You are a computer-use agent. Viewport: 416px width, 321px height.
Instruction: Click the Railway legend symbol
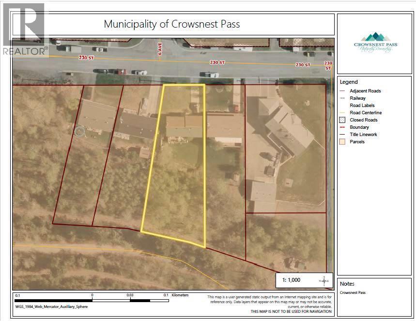pyautogui.click(x=342, y=98)
